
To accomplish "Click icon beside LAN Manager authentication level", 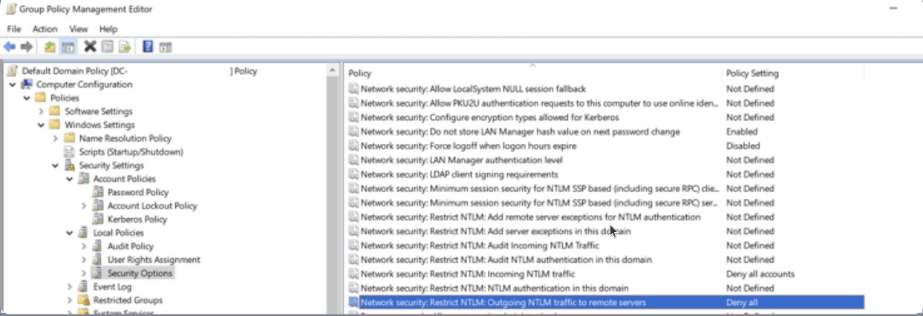I will [x=353, y=160].
